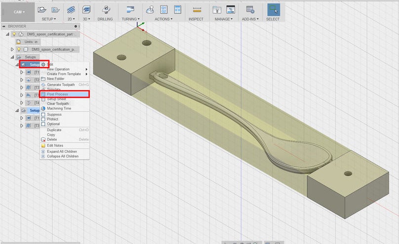Viewport: 399px width, 244px height.
Task: Toggle the root DMS_spoon_certification_part light bulb
Action: (14, 34)
